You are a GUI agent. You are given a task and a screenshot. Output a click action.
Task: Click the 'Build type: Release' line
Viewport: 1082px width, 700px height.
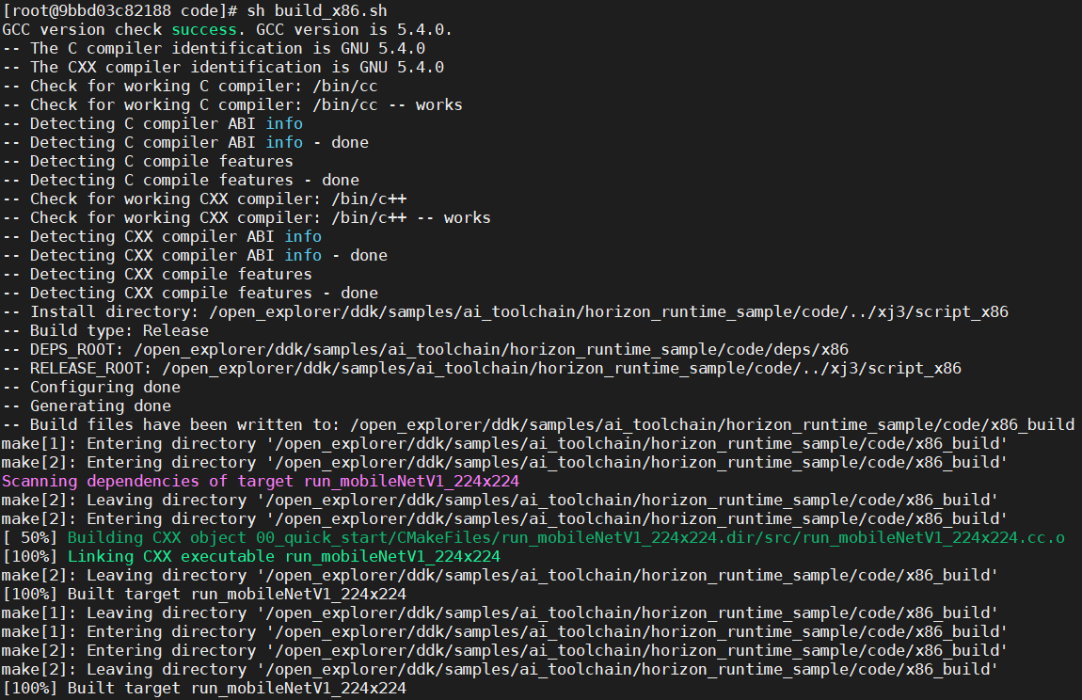105,330
